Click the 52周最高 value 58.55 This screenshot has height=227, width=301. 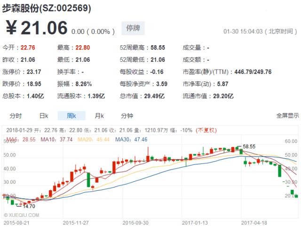pyautogui.click(x=158, y=48)
